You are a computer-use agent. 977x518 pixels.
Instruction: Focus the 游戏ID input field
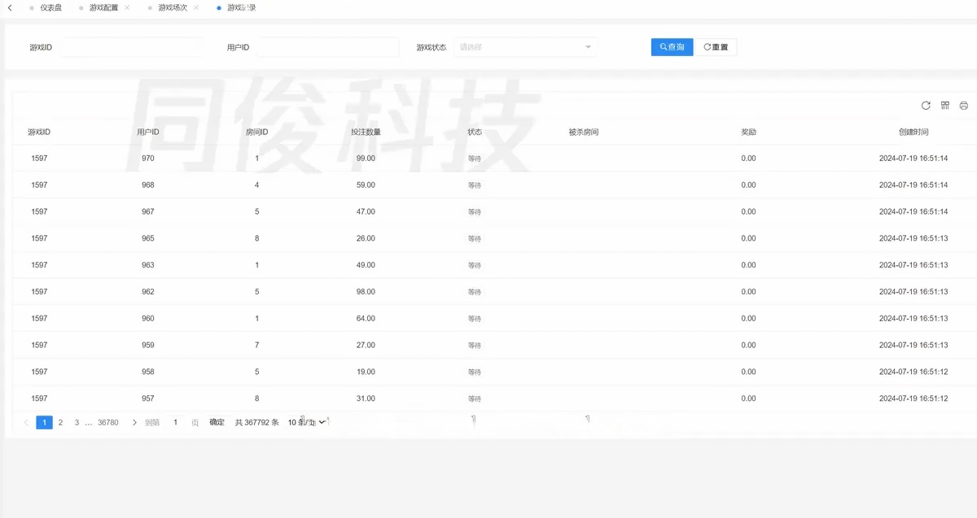tap(130, 47)
